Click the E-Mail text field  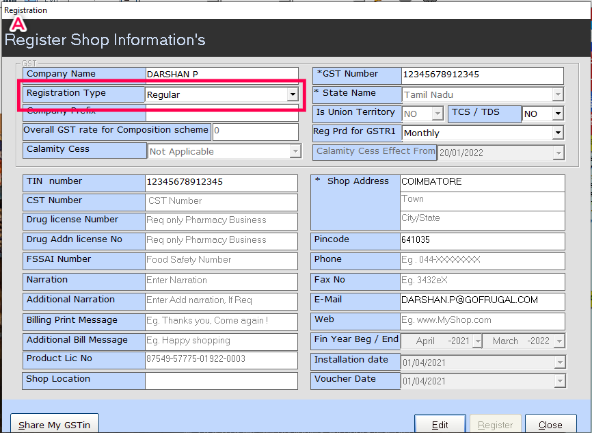click(482, 300)
